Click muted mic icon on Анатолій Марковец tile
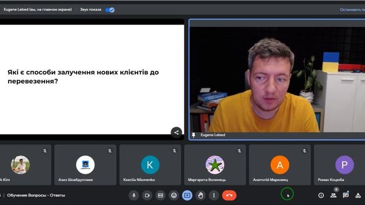Image resolution: width=365 pixels, height=205 pixels. pos(304,151)
